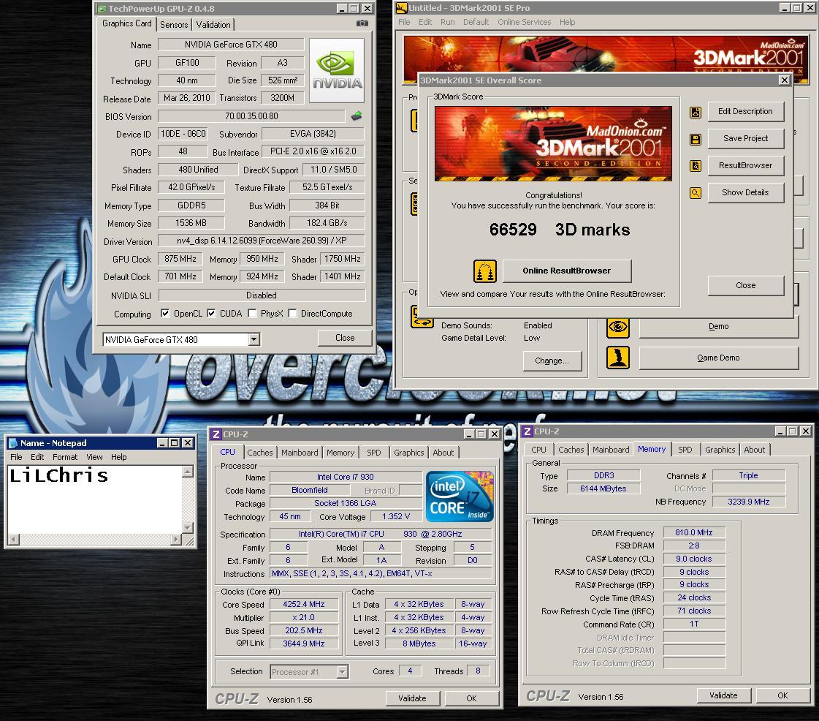Screen dimensions: 819x721
Task: Click the Online ResultBrowser yellow icon
Action: (x=484, y=271)
